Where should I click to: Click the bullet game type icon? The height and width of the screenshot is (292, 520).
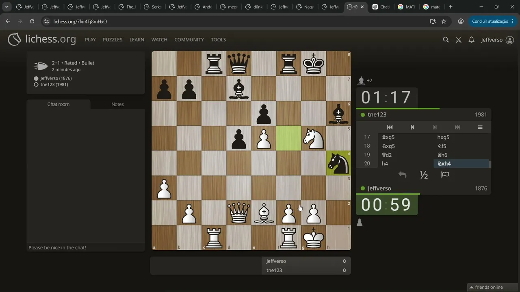[x=41, y=66]
